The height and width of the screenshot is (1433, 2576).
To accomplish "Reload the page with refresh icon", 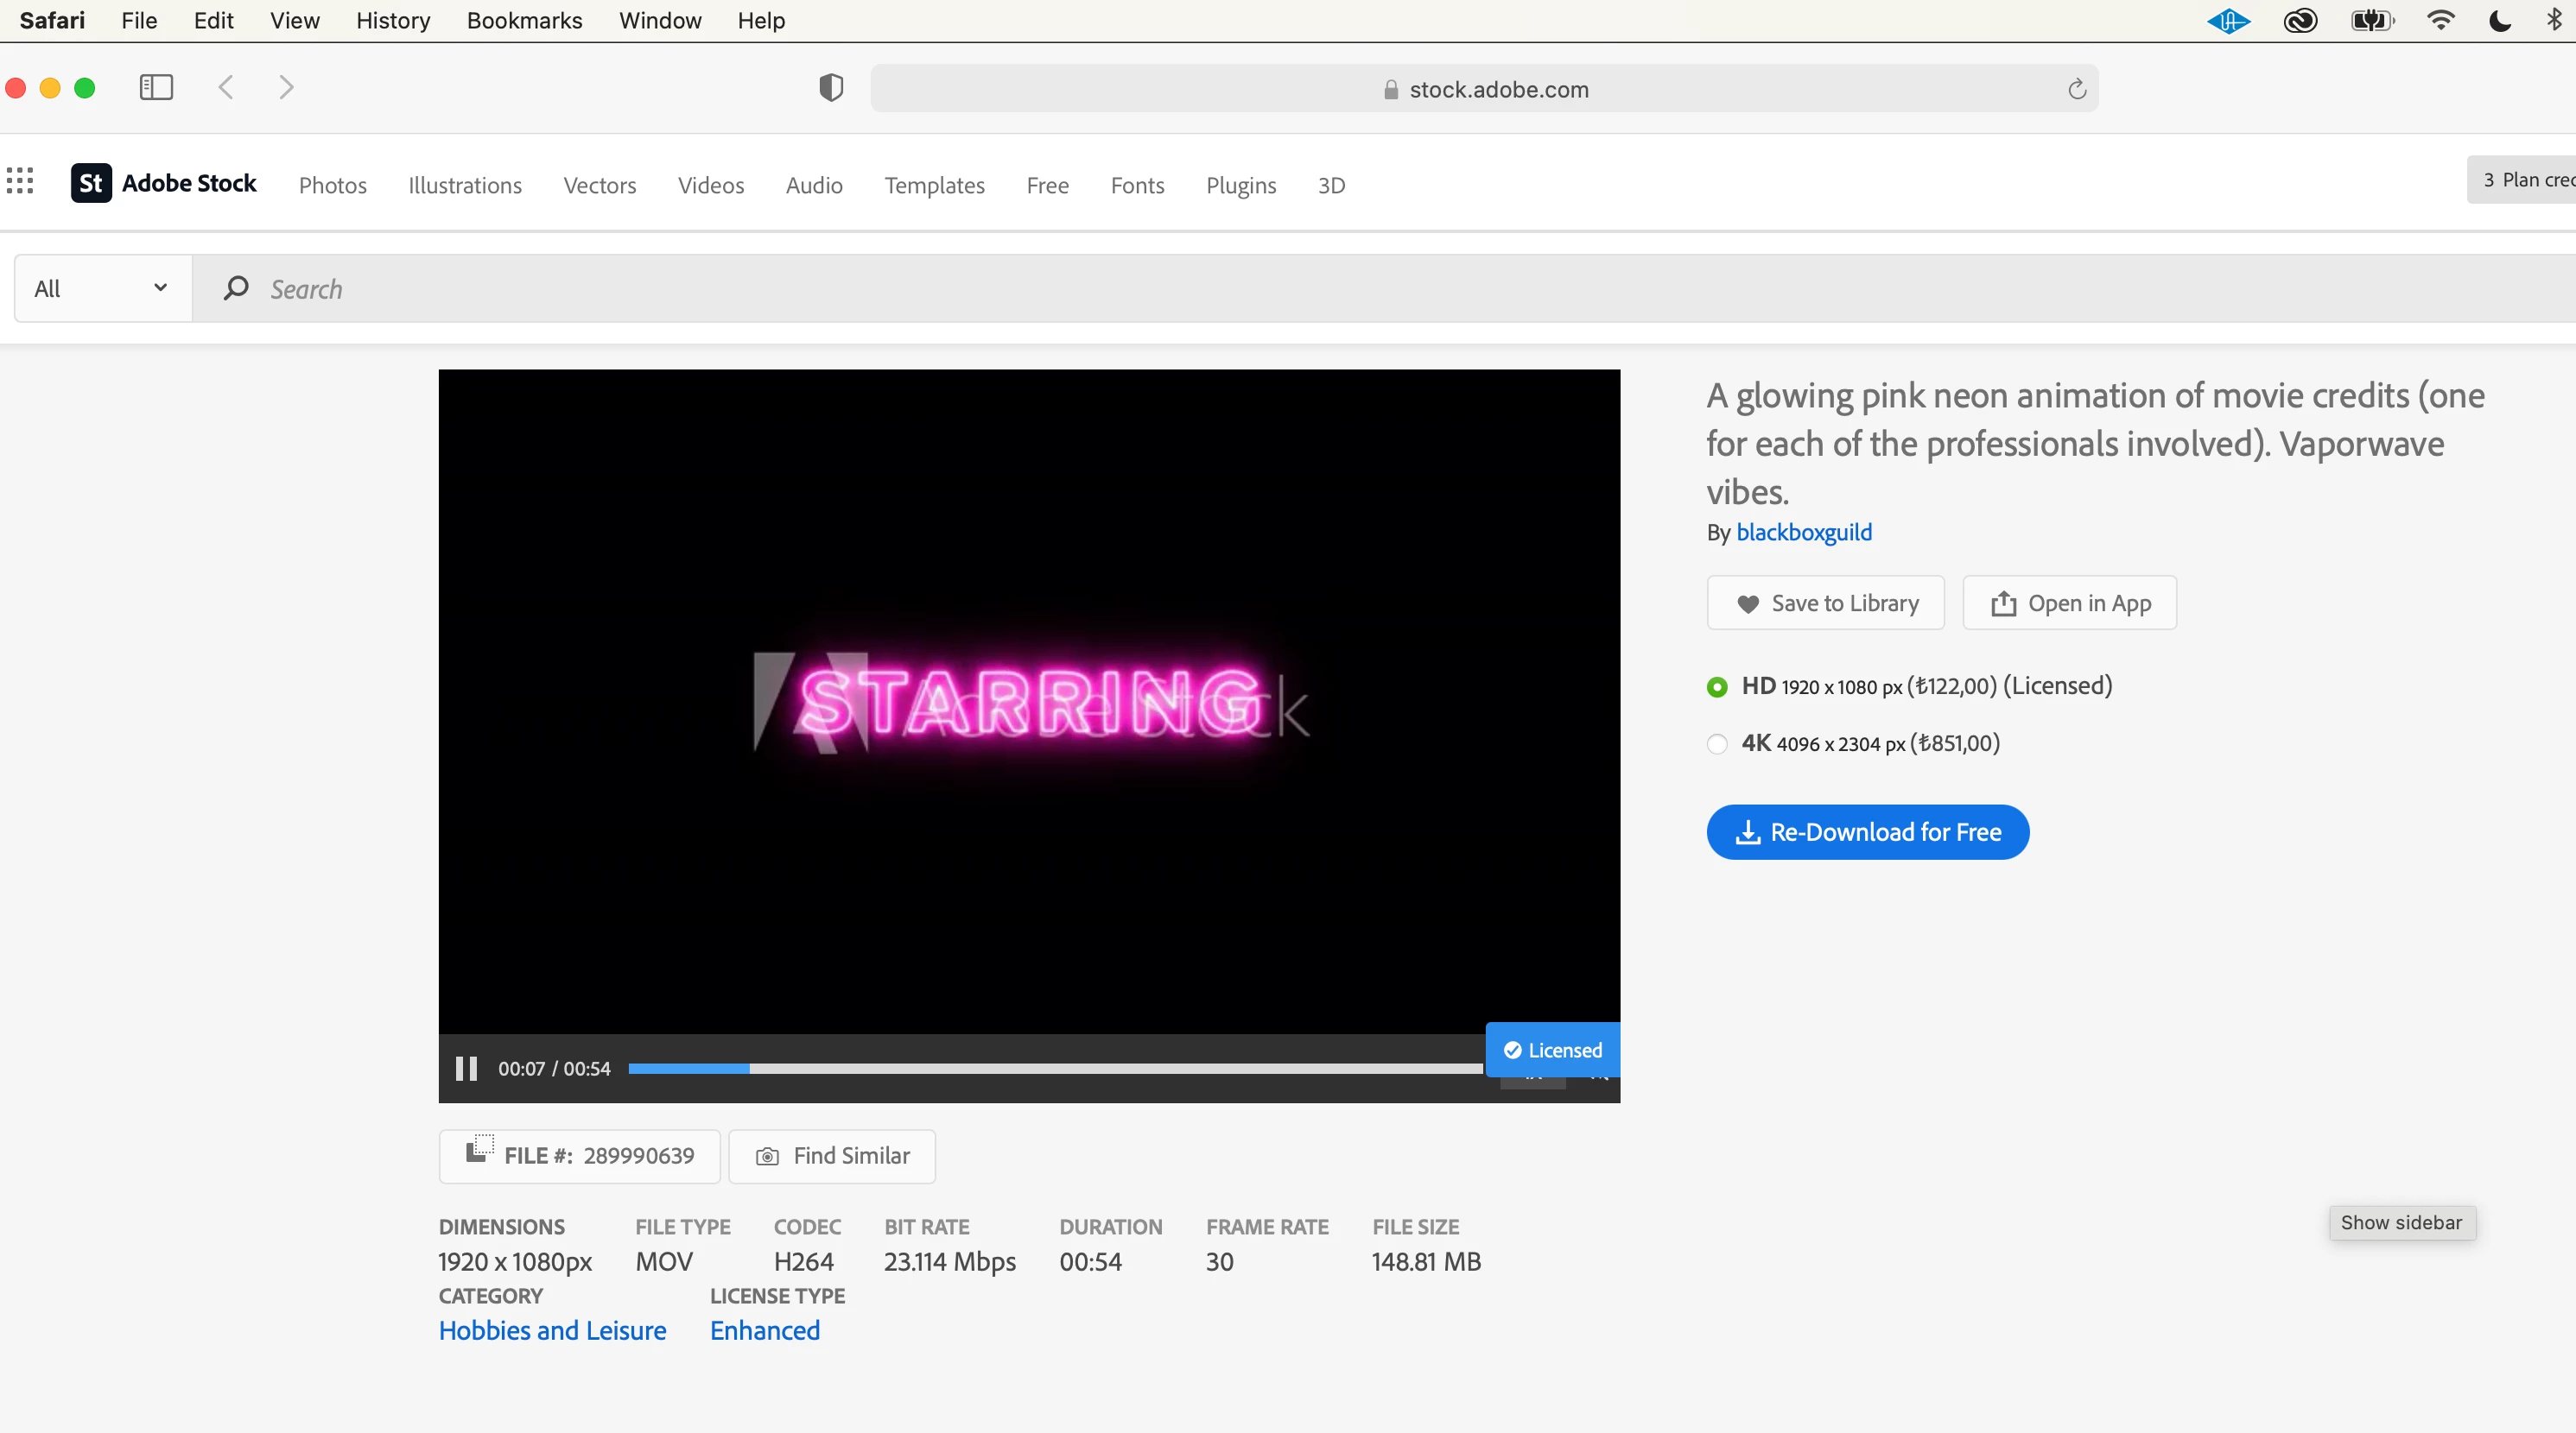I will (2076, 89).
